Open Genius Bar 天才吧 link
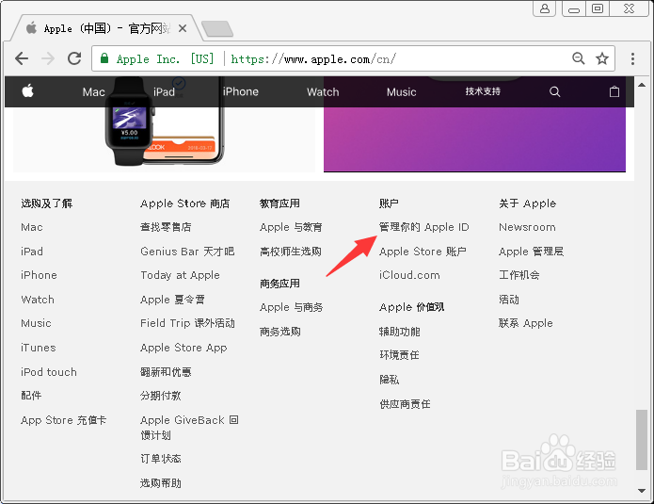This screenshot has width=654, height=504. pyautogui.click(x=187, y=252)
